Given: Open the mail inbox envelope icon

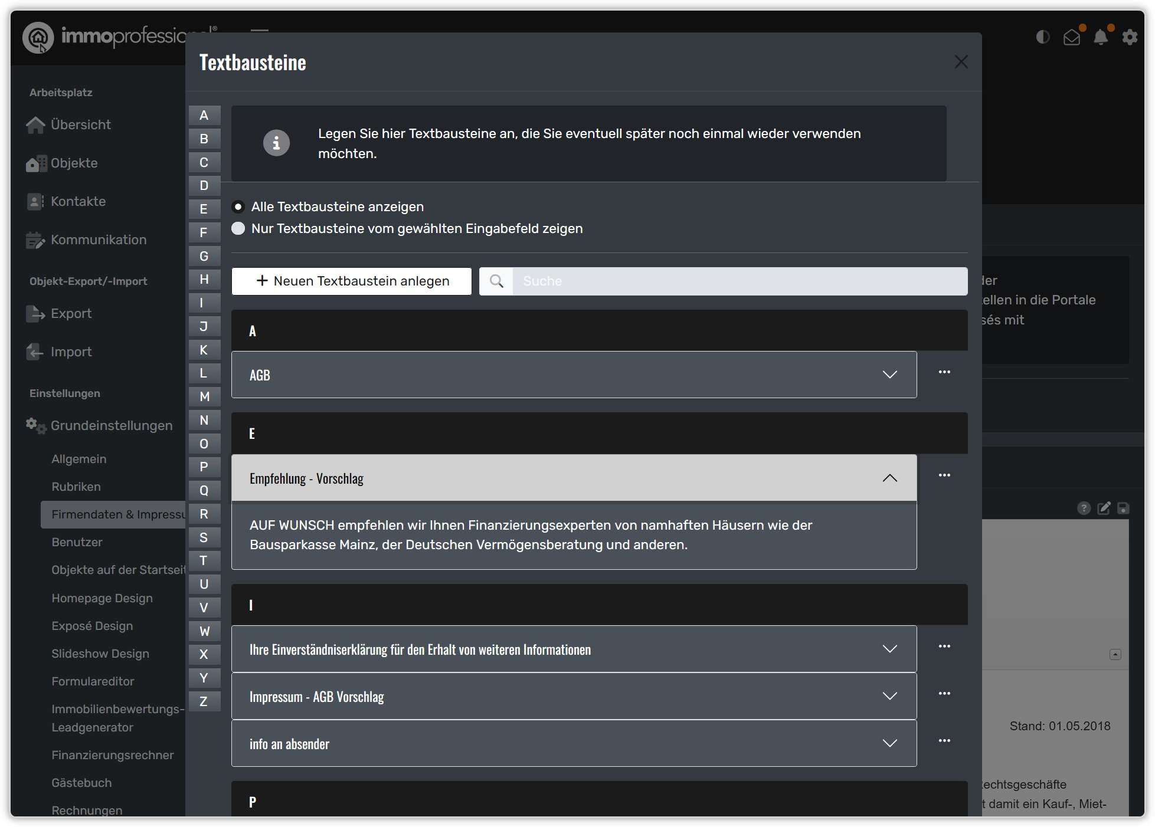Looking at the screenshot, I should (x=1072, y=37).
